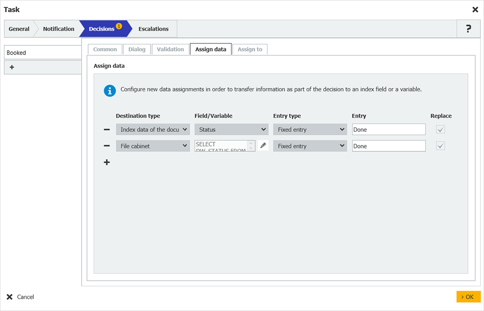Switch to the Escalations tab

point(153,28)
